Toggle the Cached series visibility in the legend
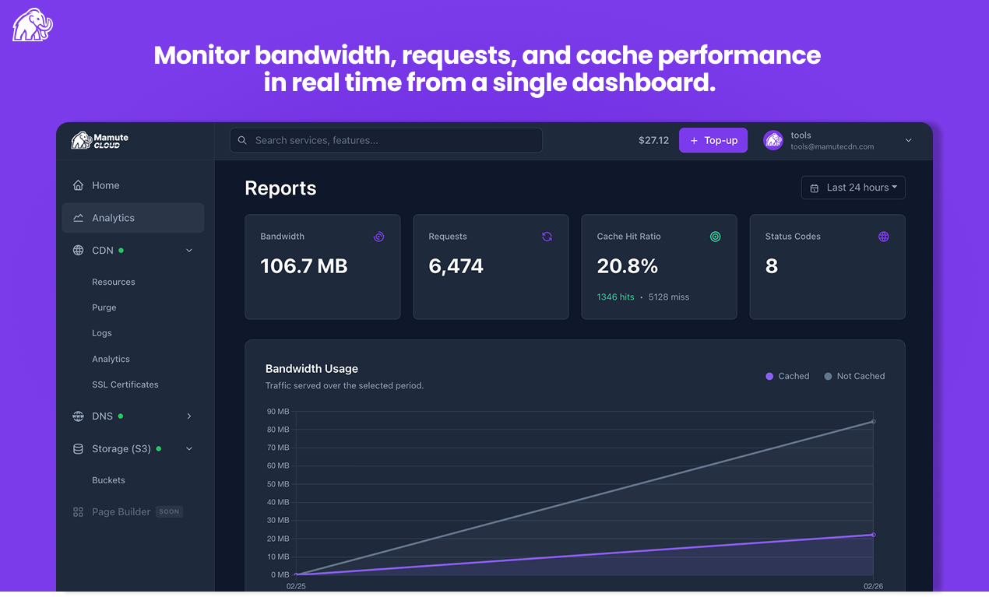989x597 pixels. (x=787, y=376)
